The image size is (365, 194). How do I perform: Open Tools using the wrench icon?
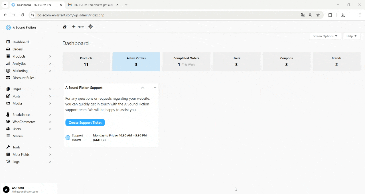click(x=8, y=147)
